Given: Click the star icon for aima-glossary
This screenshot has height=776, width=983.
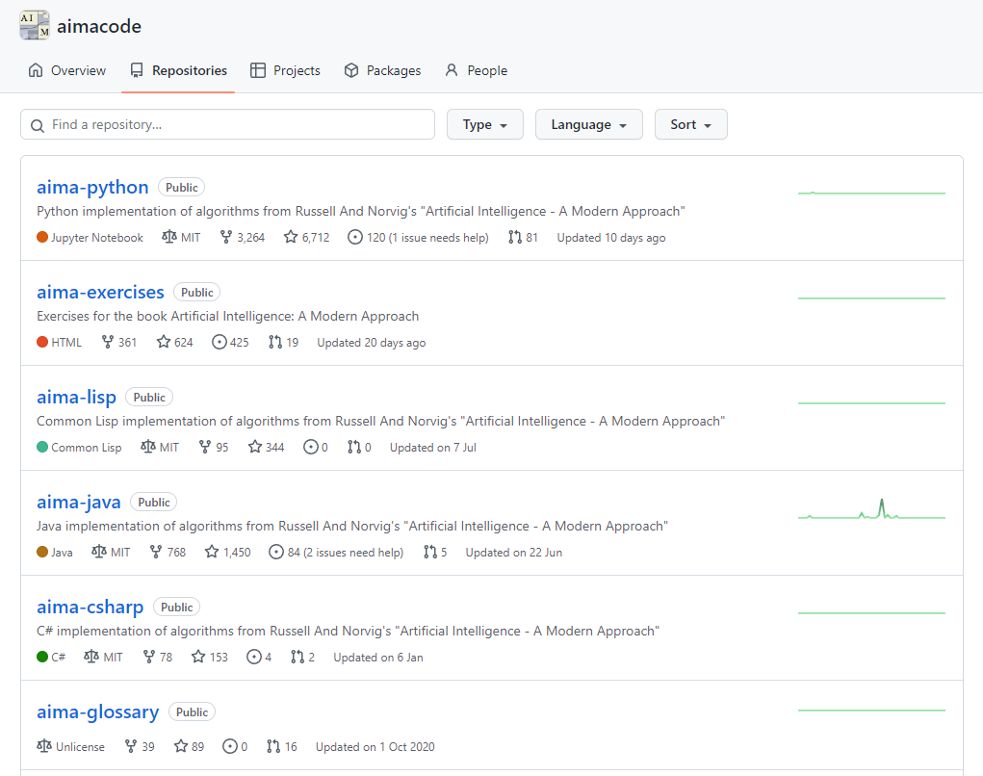Looking at the screenshot, I should tap(181, 746).
